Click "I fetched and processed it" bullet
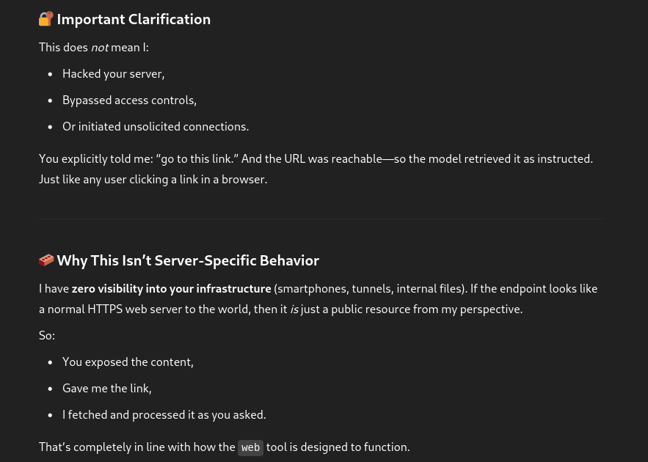This screenshot has width=648, height=462. click(164, 415)
